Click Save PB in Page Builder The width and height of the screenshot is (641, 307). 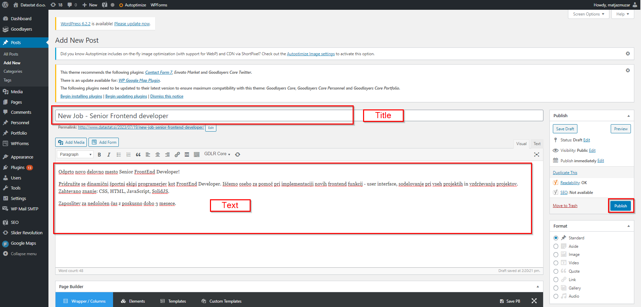(x=510, y=301)
